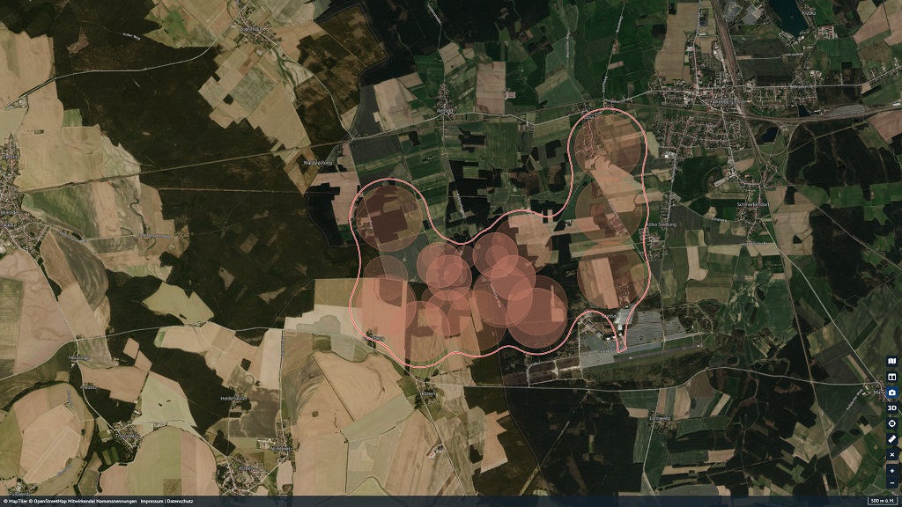The image size is (902, 507).
Task: Zoom in with the plus button
Action: tap(891, 471)
